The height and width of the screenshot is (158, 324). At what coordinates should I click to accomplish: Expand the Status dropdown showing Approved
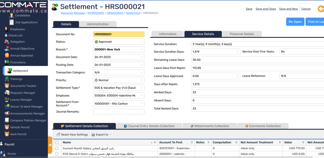point(142,42)
